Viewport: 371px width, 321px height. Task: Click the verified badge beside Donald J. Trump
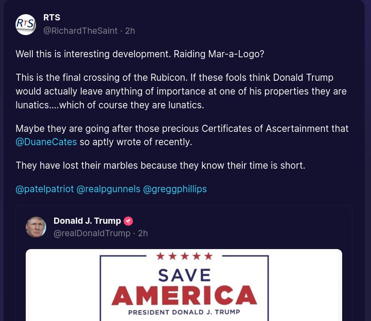(128, 221)
